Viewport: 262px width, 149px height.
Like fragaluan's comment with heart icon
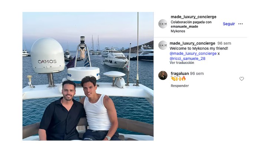pos(242,79)
